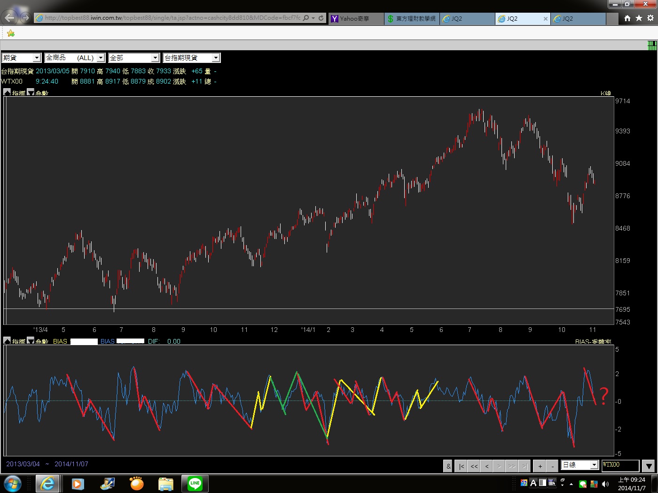
Task: Step chart forward with > button
Action: (499, 466)
